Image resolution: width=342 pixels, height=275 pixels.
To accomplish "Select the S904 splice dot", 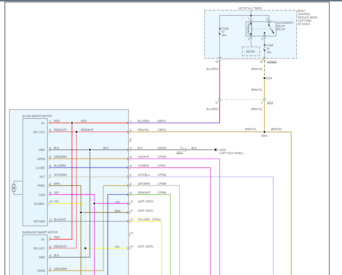I will pyautogui.click(x=264, y=132).
